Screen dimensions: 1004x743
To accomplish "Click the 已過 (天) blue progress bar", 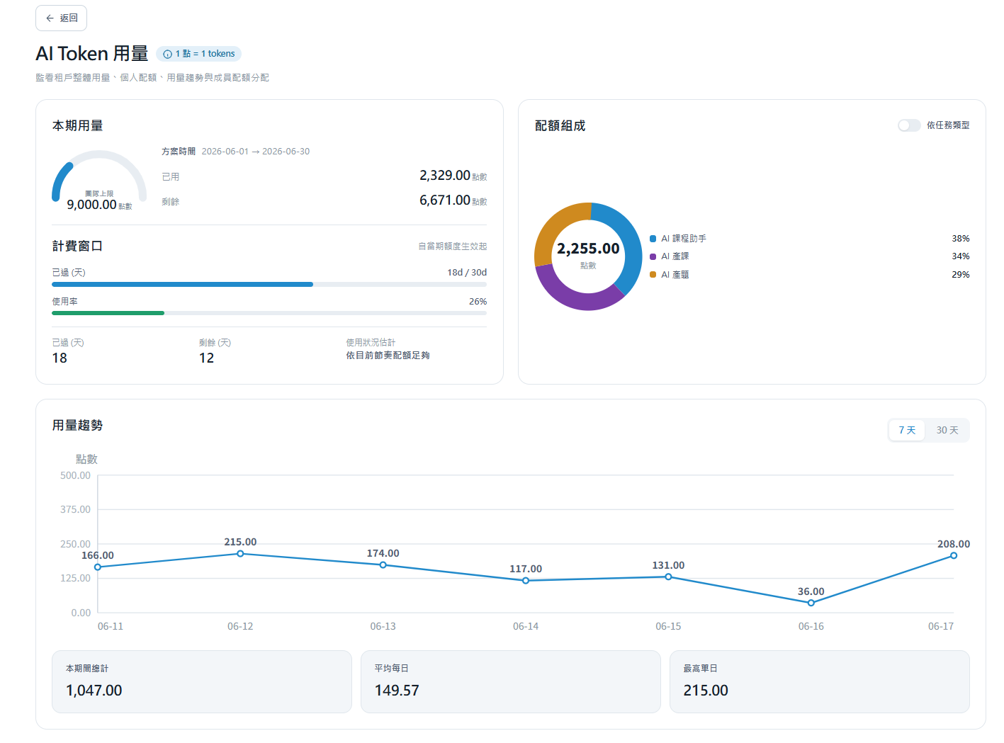I will (x=269, y=284).
